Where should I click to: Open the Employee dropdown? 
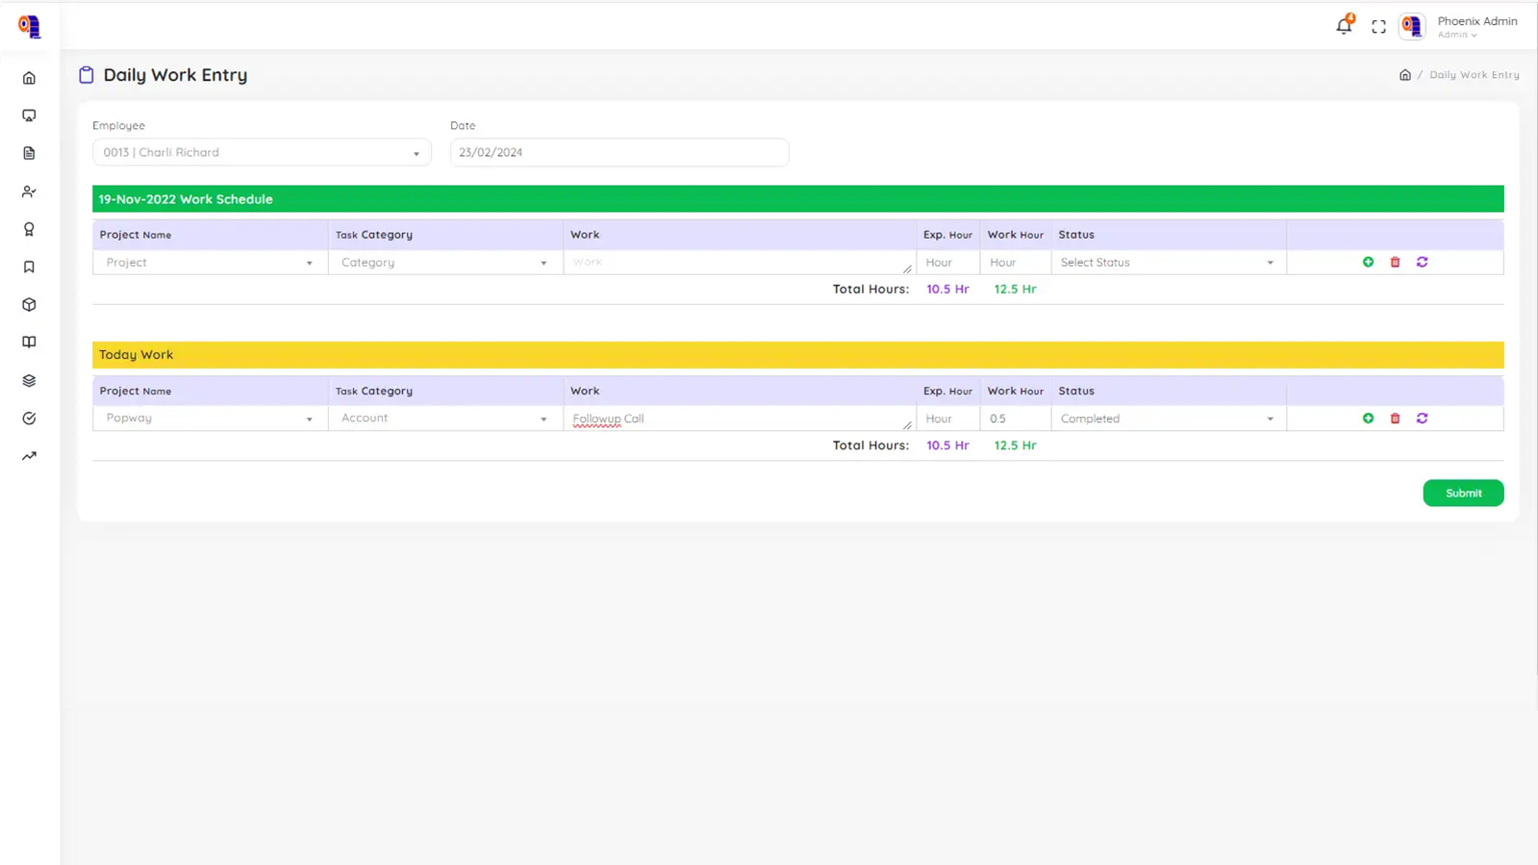pos(262,152)
